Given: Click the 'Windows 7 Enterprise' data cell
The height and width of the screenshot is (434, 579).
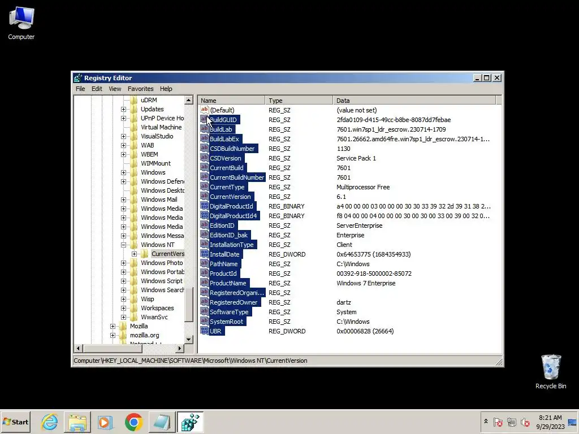Looking at the screenshot, I should pyautogui.click(x=366, y=283).
